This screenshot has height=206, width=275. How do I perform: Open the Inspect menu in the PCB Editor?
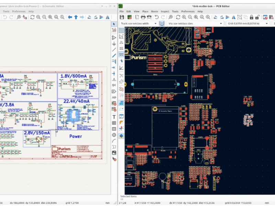click(x=165, y=11)
